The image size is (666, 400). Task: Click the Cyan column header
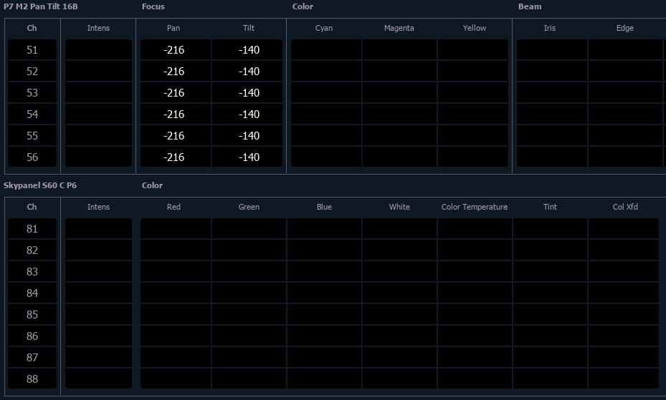[x=323, y=28]
